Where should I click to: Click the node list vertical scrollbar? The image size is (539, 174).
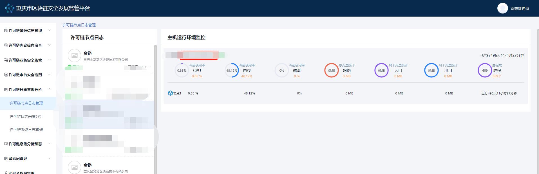coord(155,110)
